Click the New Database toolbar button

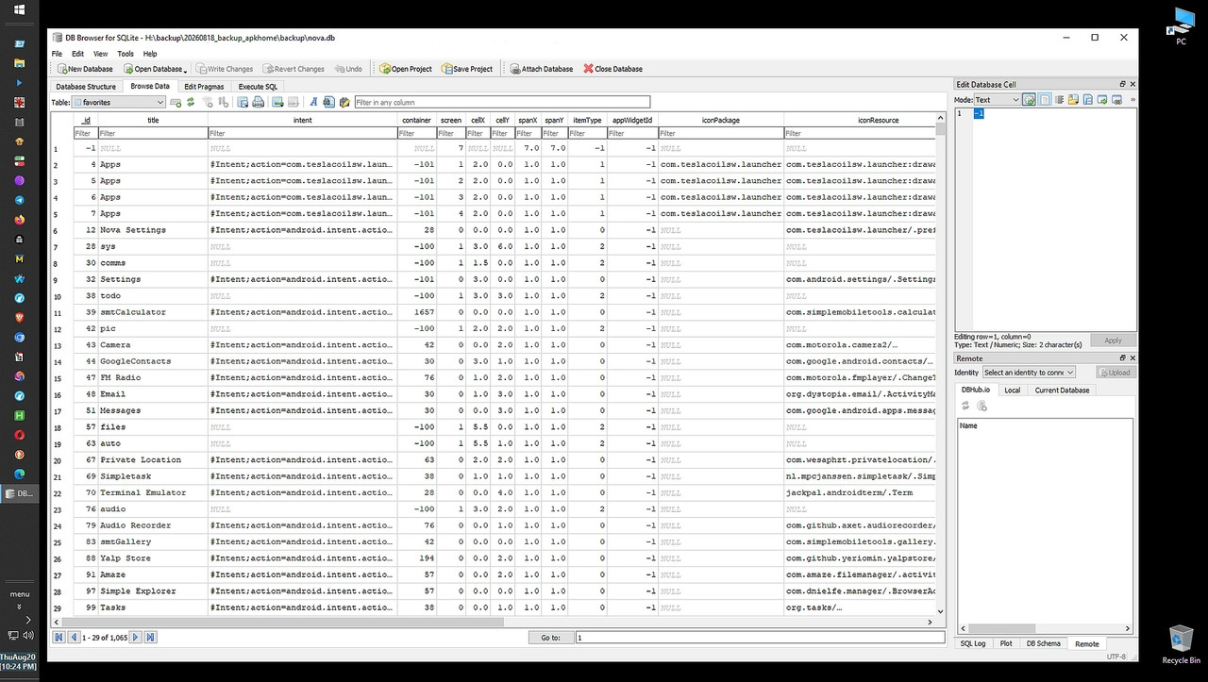click(85, 69)
